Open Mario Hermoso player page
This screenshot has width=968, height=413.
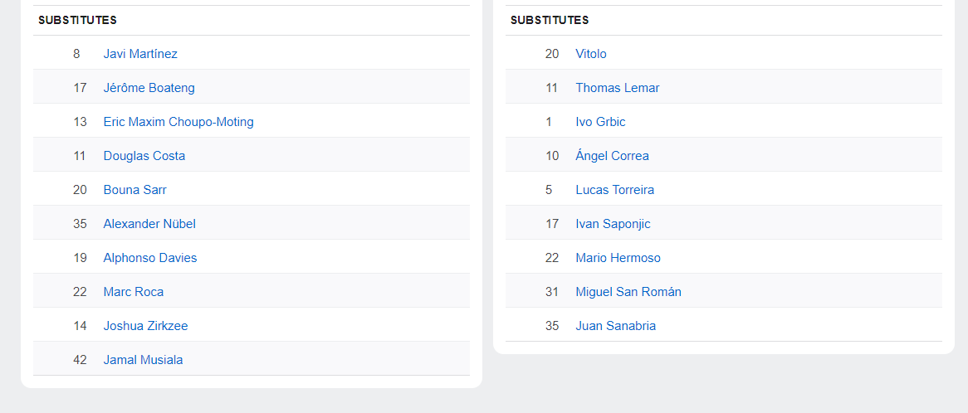[618, 258]
